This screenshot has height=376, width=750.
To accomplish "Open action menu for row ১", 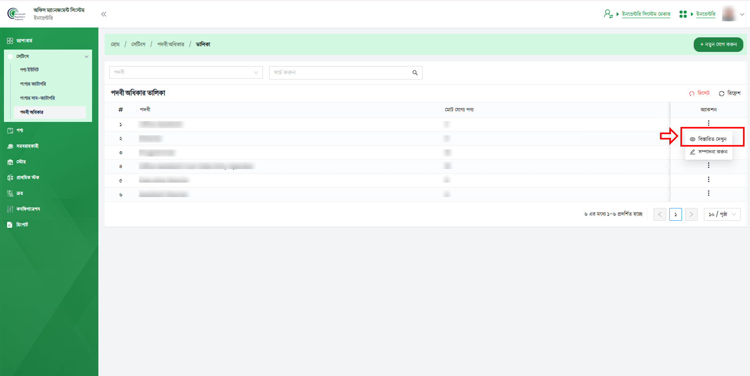I will tap(709, 123).
